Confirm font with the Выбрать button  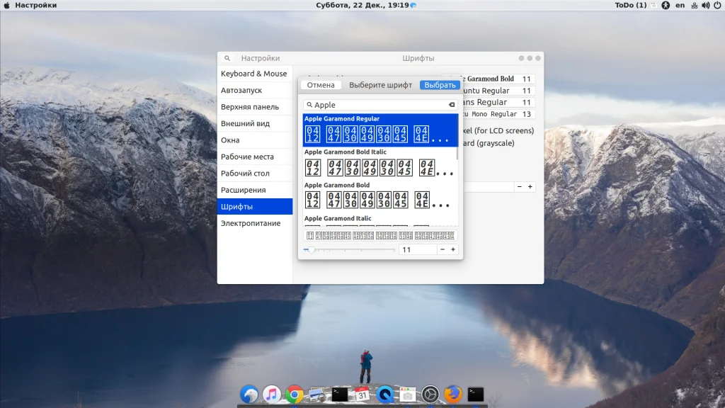pos(440,85)
